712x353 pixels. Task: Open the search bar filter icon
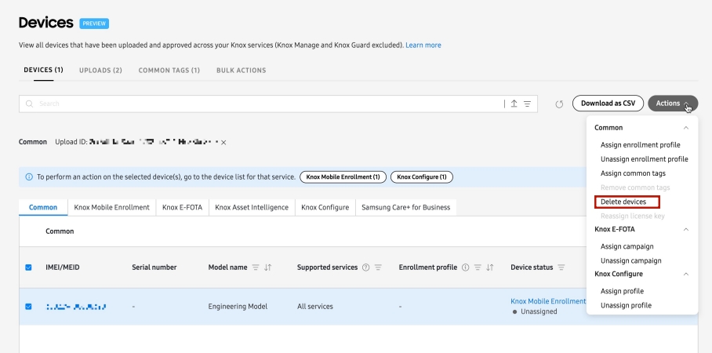click(527, 104)
